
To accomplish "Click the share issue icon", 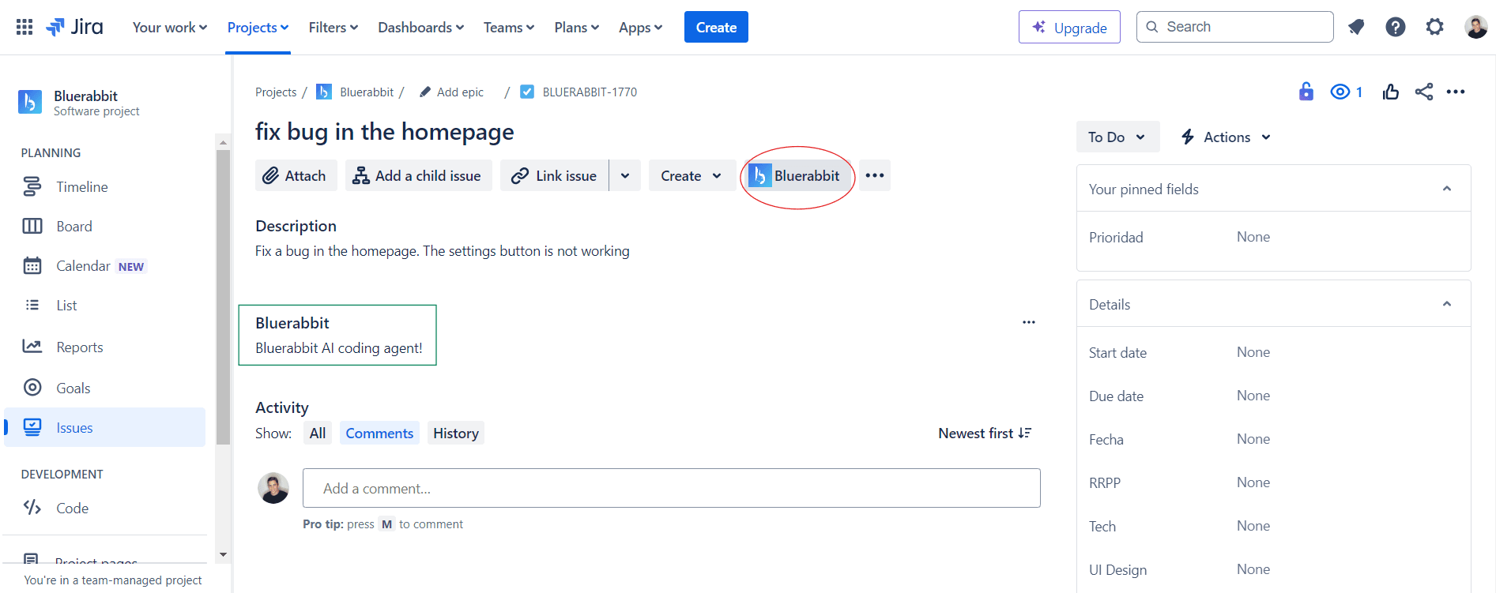I will click(1424, 92).
